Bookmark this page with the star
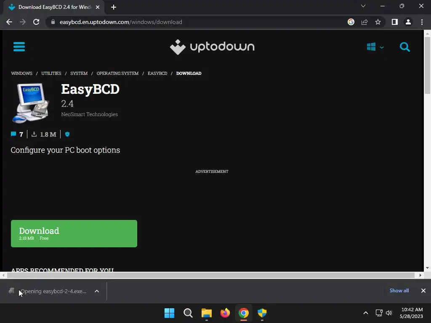Viewport: 431px width, 323px height. coord(378,22)
